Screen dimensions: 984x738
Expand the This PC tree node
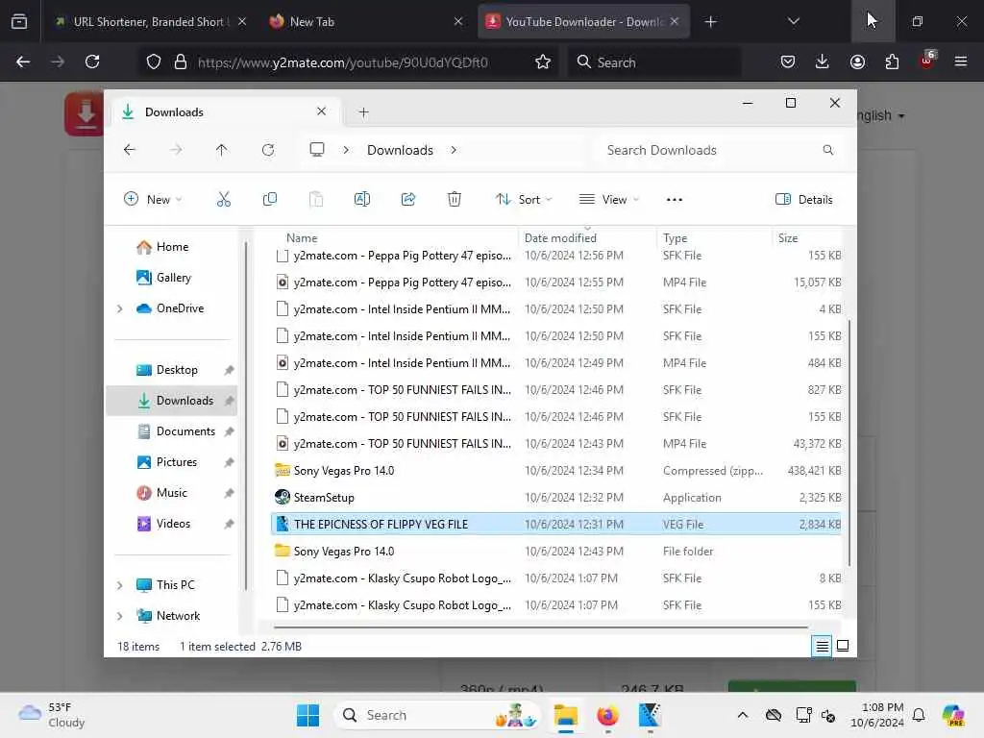(x=120, y=585)
